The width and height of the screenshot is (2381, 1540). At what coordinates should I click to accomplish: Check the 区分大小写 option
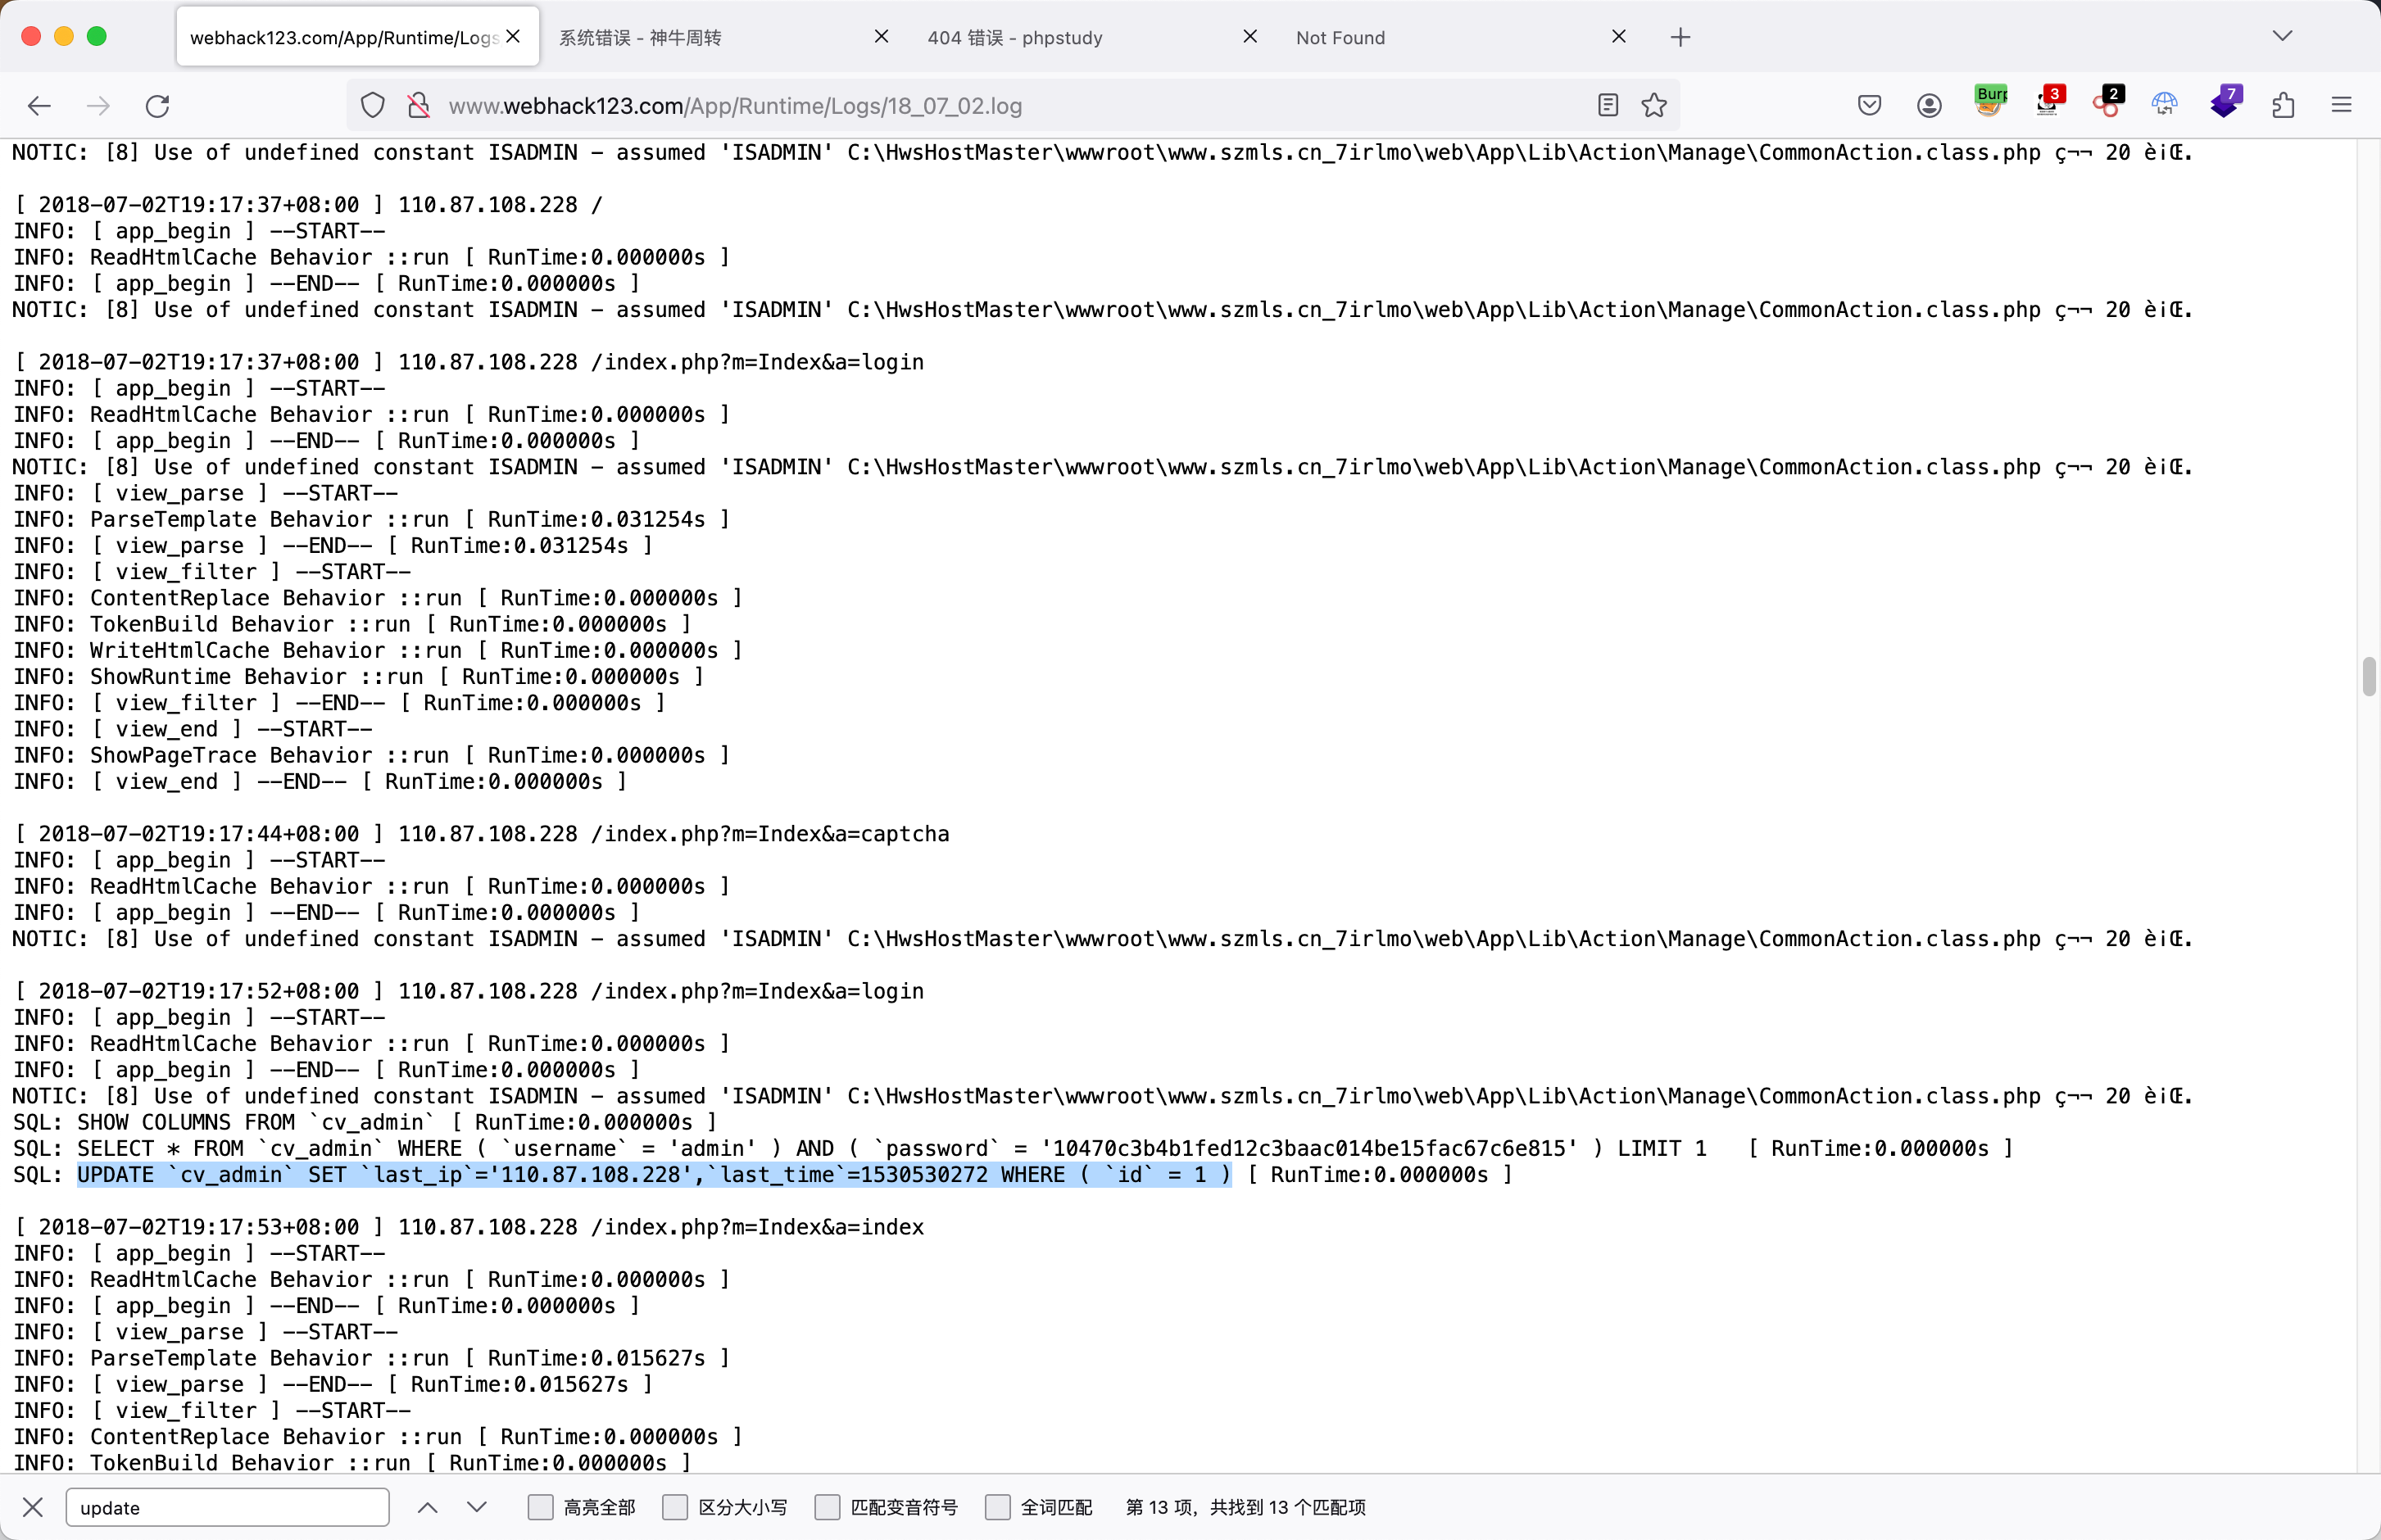pyautogui.click(x=675, y=1507)
